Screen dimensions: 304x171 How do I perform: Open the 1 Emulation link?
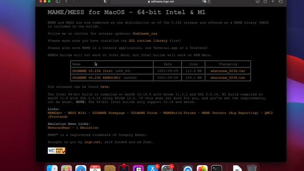pos(87,128)
